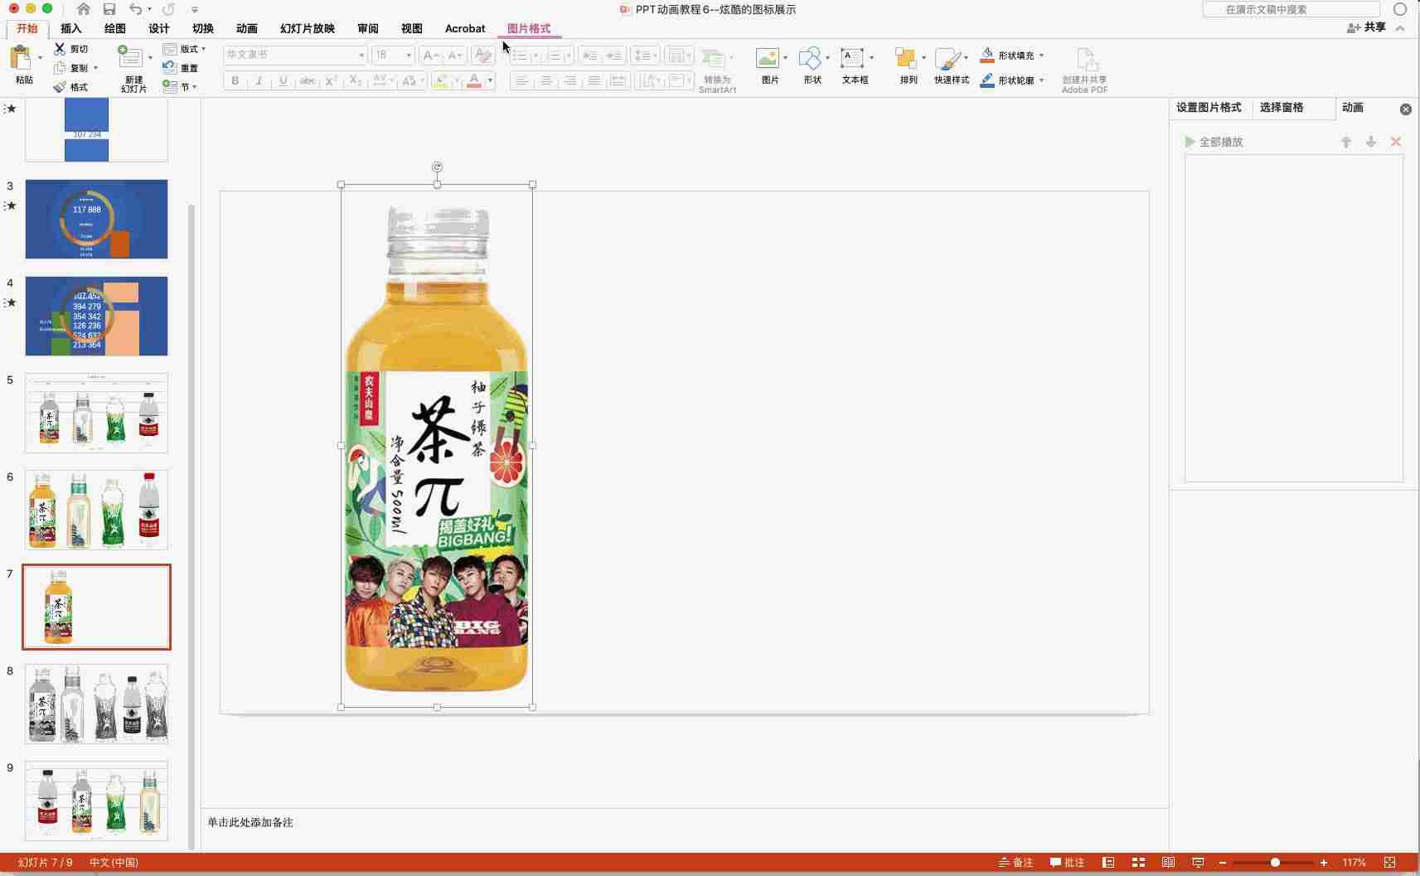Open the feedback smiley icon
The width and height of the screenshot is (1420, 876).
[x=1400, y=9]
